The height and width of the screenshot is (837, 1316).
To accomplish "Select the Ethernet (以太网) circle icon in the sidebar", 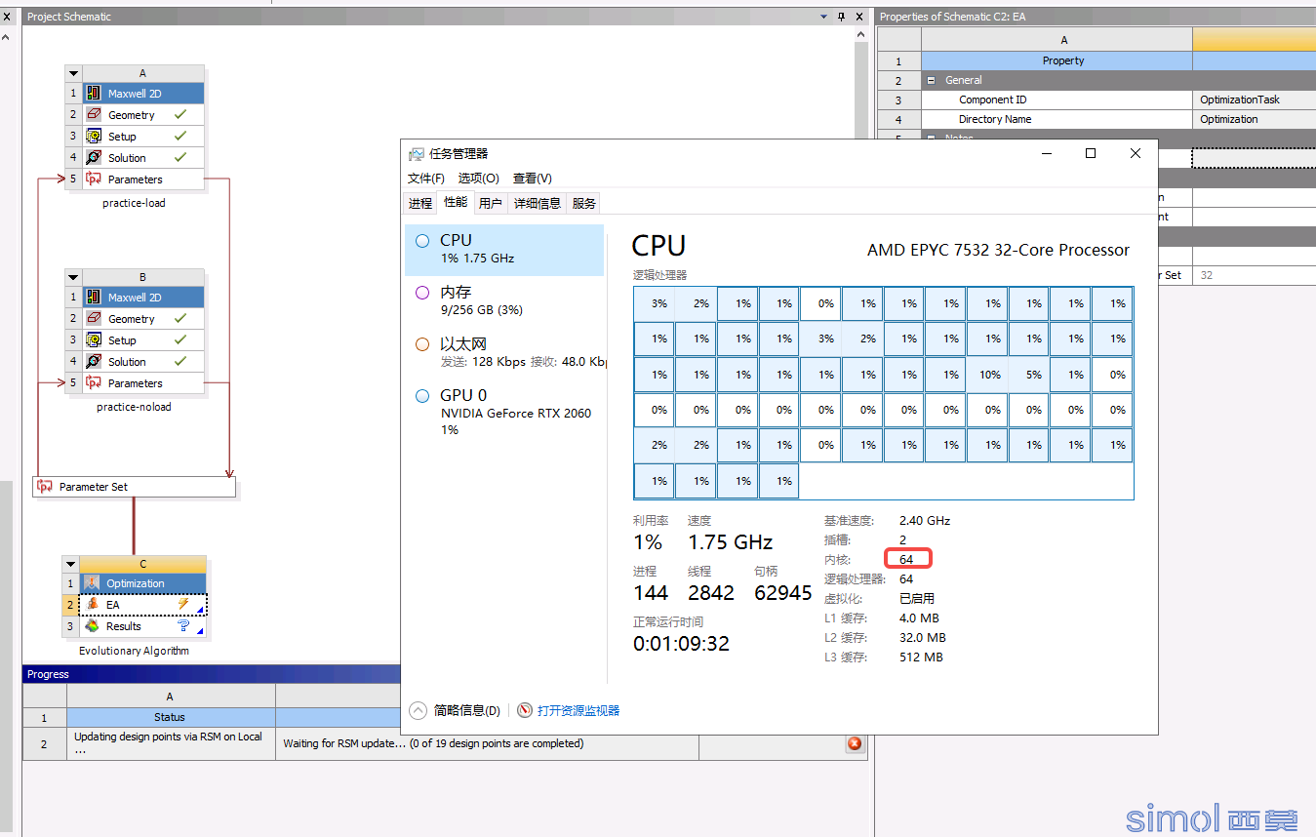I will (x=422, y=344).
